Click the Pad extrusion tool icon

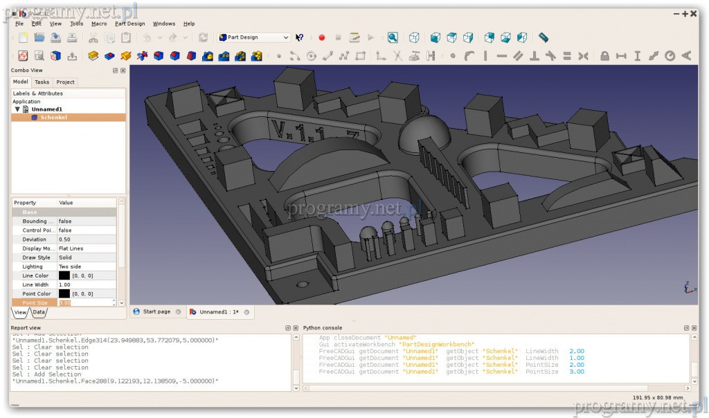tap(93, 56)
